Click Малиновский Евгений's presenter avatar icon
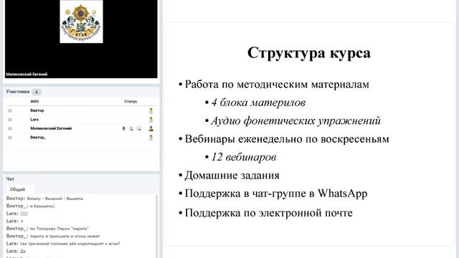This screenshot has width=459, height=258. [x=151, y=128]
